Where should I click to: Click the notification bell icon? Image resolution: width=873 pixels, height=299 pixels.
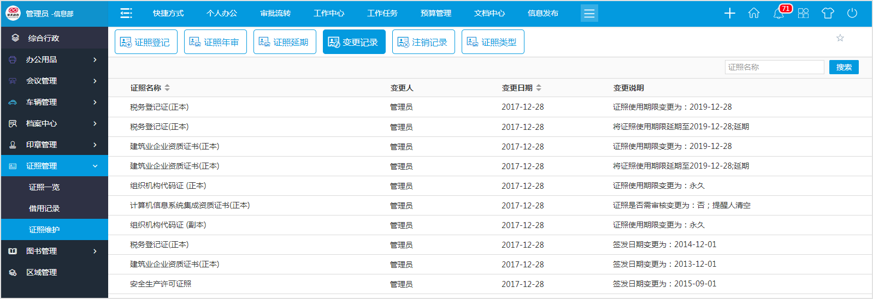778,14
